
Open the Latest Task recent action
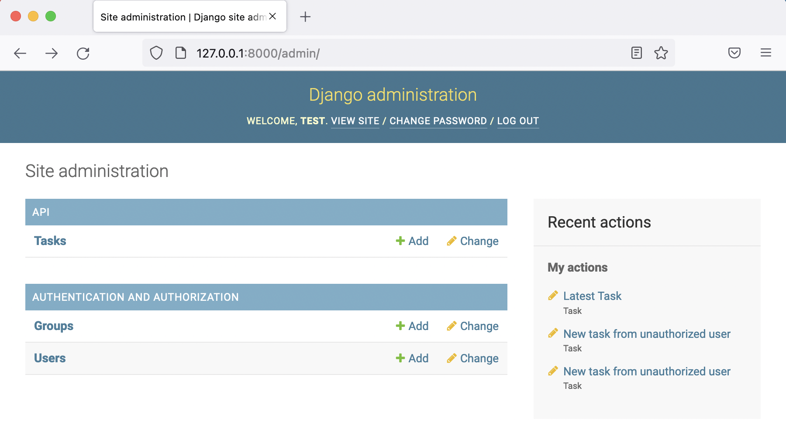[592, 296]
